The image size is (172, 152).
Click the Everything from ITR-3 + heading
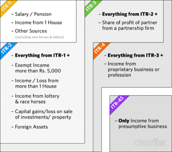[x=135, y=55]
